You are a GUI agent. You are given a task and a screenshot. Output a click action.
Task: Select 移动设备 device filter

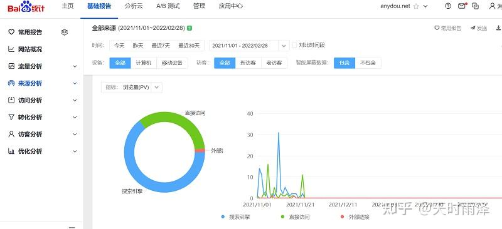172,63
